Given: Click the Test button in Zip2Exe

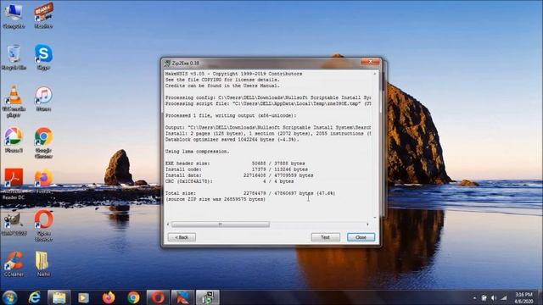Looking at the screenshot, I should [x=325, y=237].
